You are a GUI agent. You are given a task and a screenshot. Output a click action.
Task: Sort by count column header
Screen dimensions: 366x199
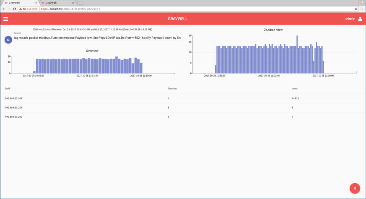click(295, 89)
